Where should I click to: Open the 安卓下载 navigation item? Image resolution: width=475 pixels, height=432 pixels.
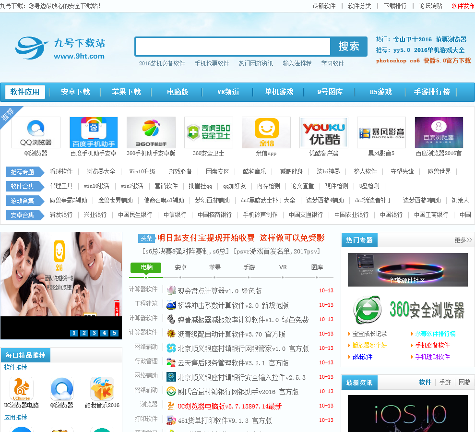click(75, 92)
